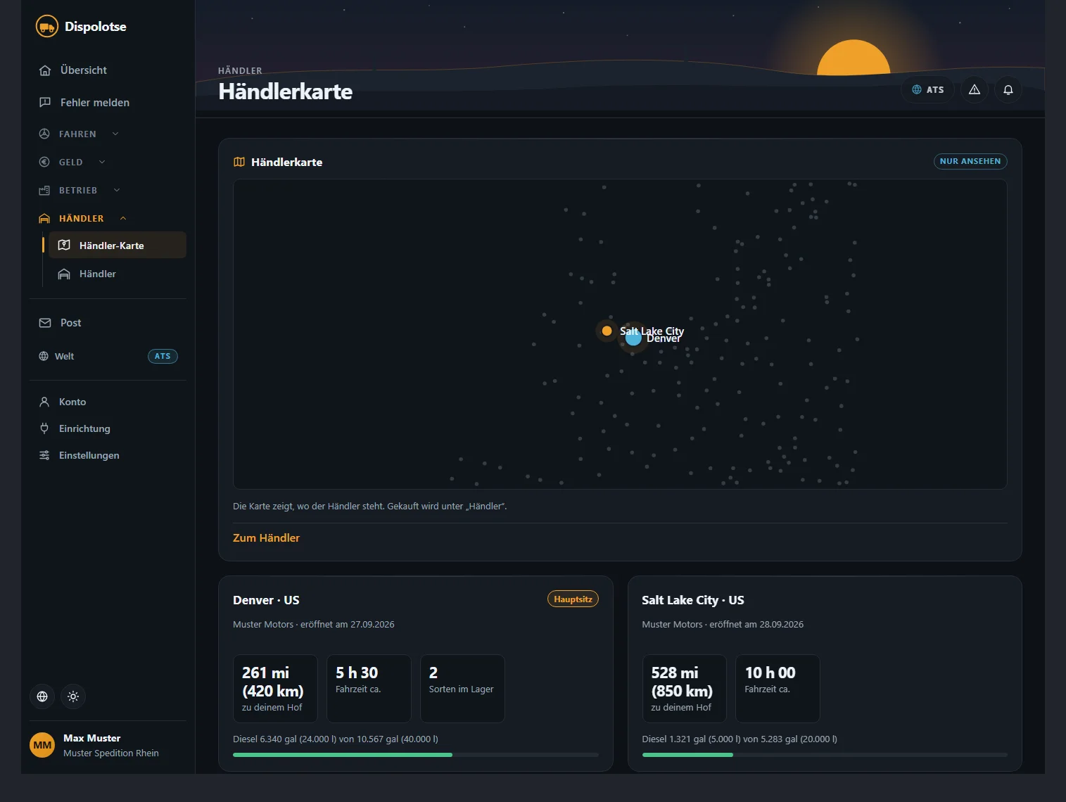Viewport: 1066px width, 802px height.
Task: Open the Post mailbox
Action: point(108,323)
